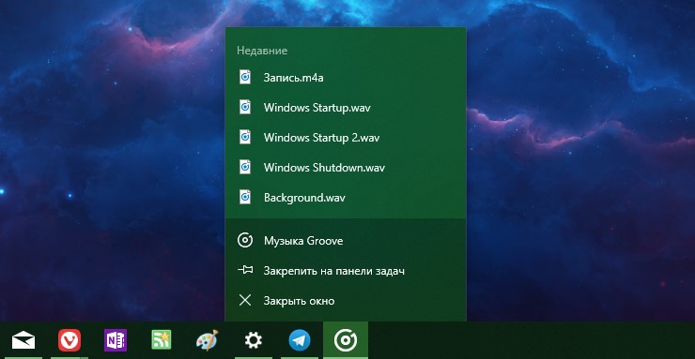Open the Mail app from taskbar
This screenshot has height=359, width=695.
(x=23, y=340)
